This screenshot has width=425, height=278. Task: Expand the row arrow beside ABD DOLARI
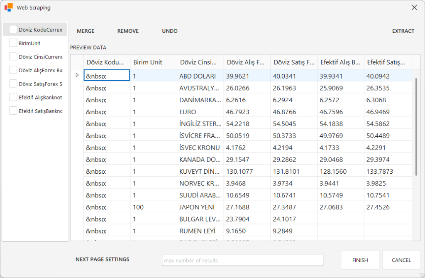pyautogui.click(x=77, y=75)
